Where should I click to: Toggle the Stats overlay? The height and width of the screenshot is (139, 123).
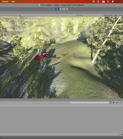(116, 15)
